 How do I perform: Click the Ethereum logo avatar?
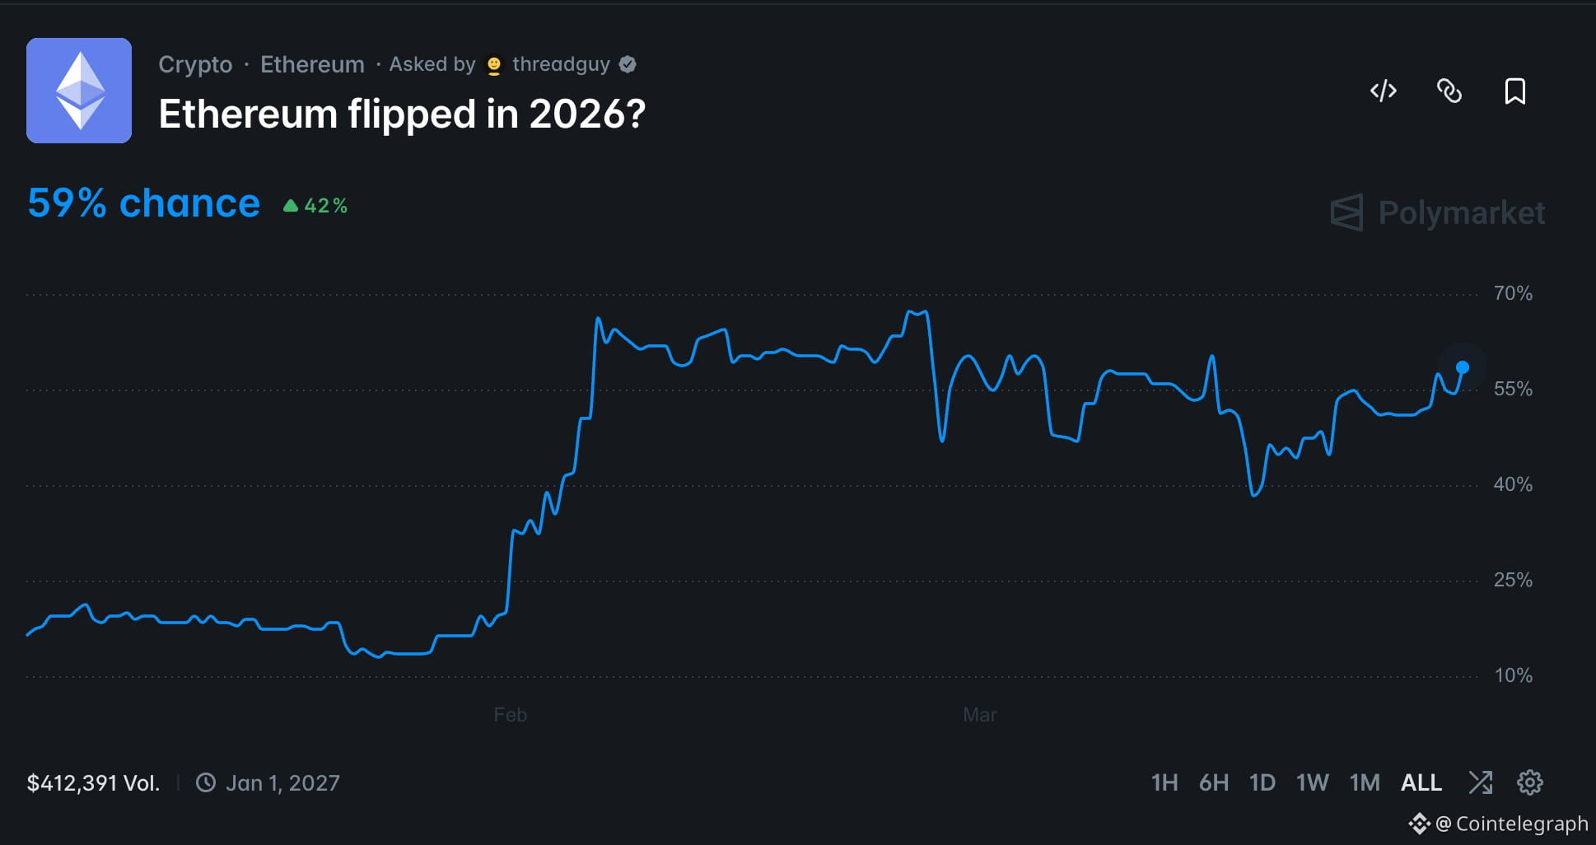tap(79, 90)
